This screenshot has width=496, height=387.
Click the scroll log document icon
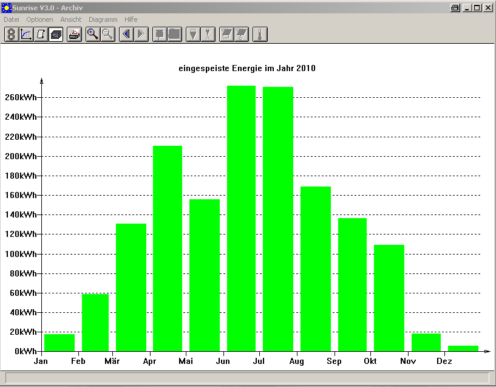click(41, 34)
